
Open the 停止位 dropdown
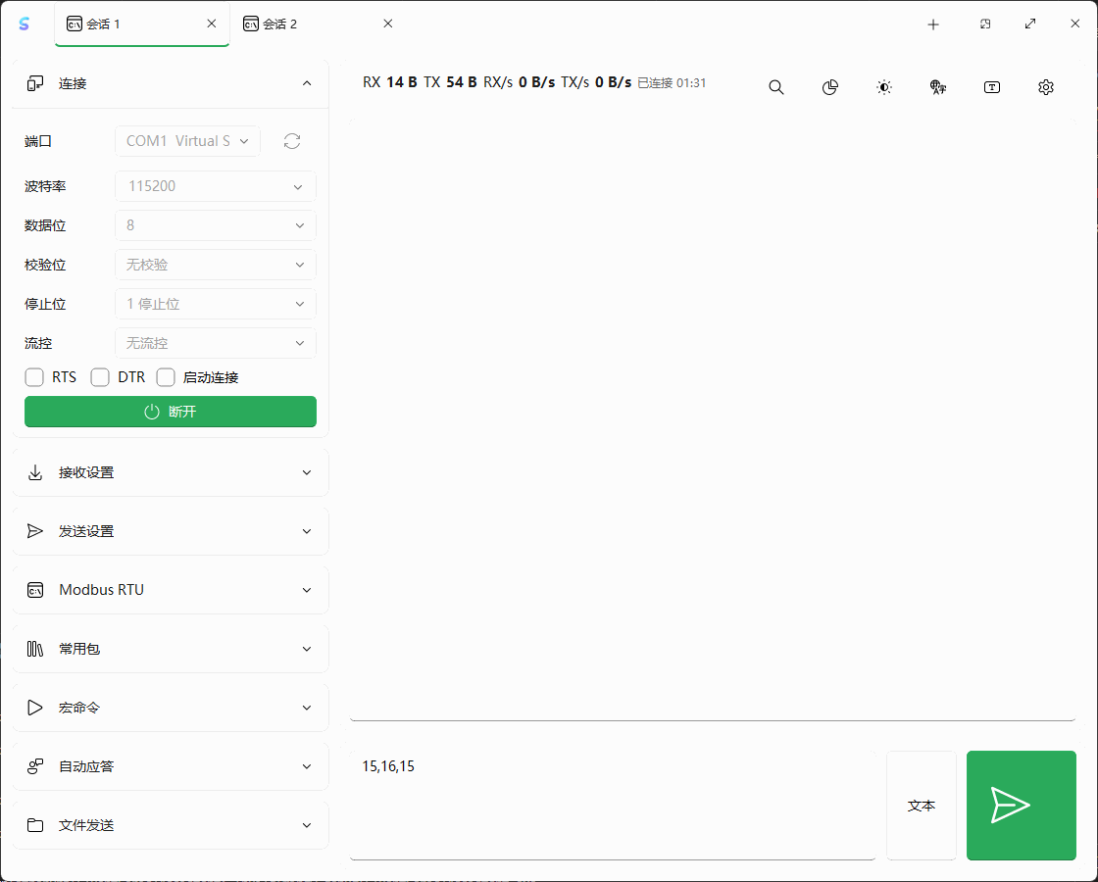tap(216, 304)
